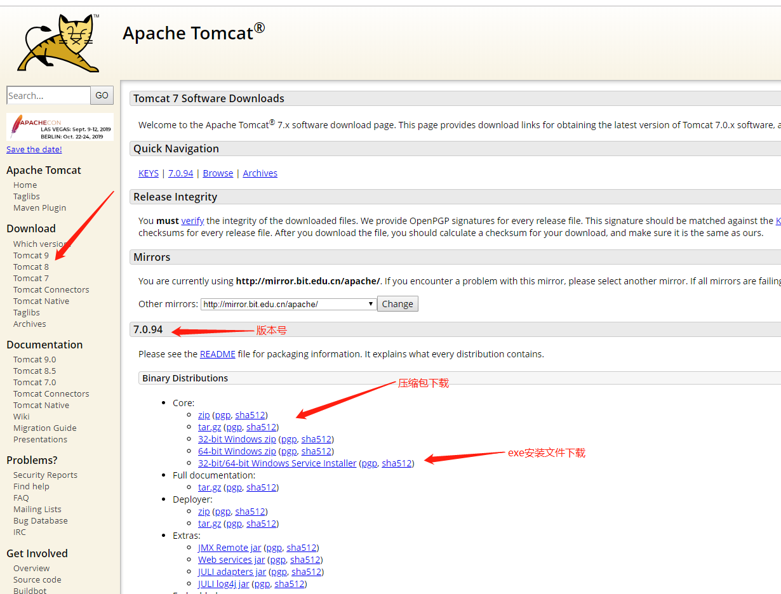Click Archives in Quick Navigation

coord(260,173)
